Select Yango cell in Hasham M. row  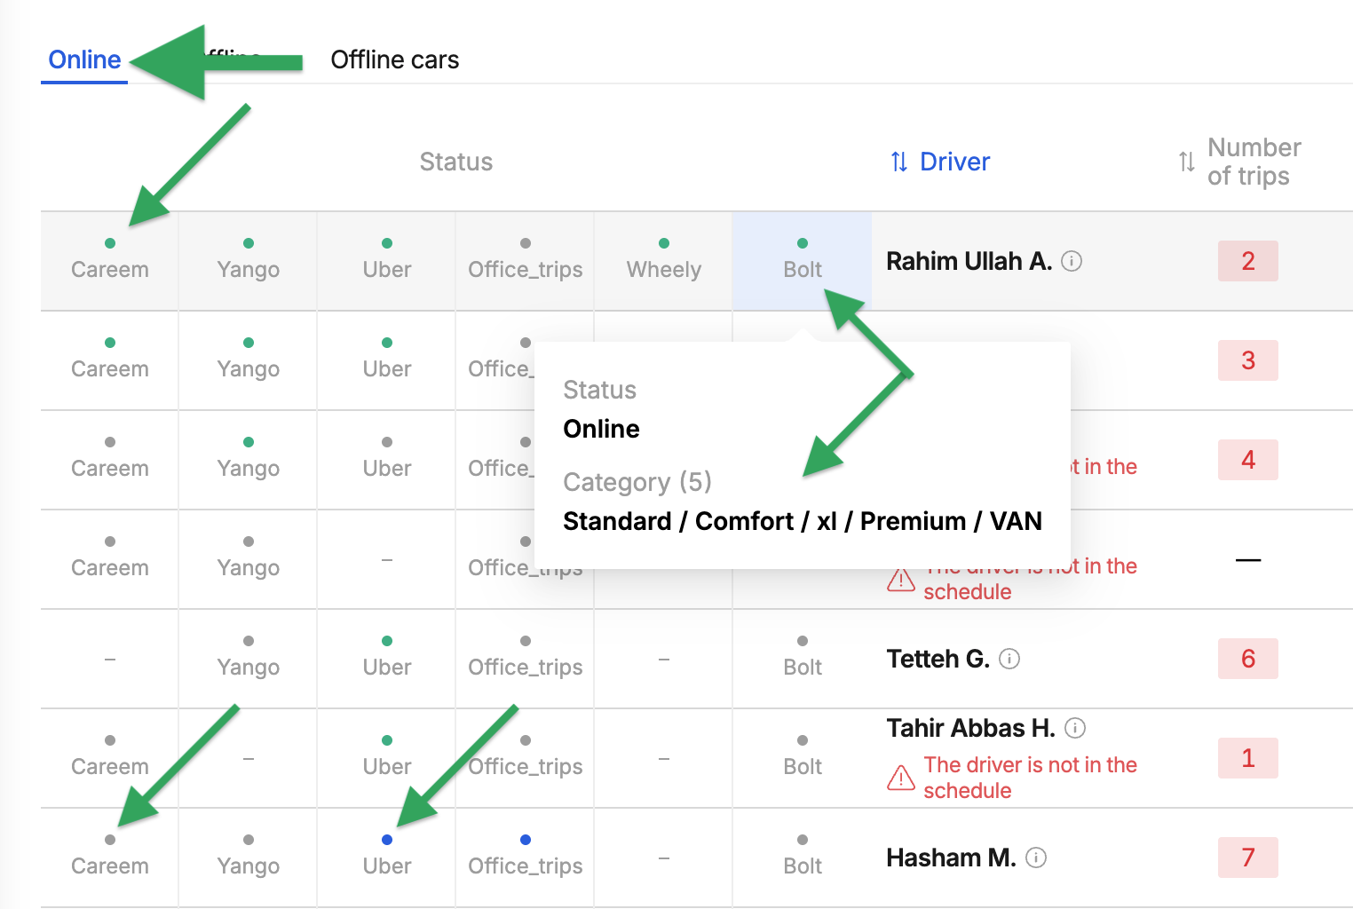(x=249, y=858)
